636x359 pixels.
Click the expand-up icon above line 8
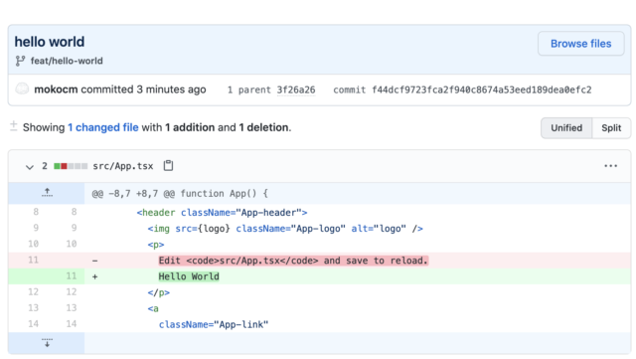tap(47, 193)
